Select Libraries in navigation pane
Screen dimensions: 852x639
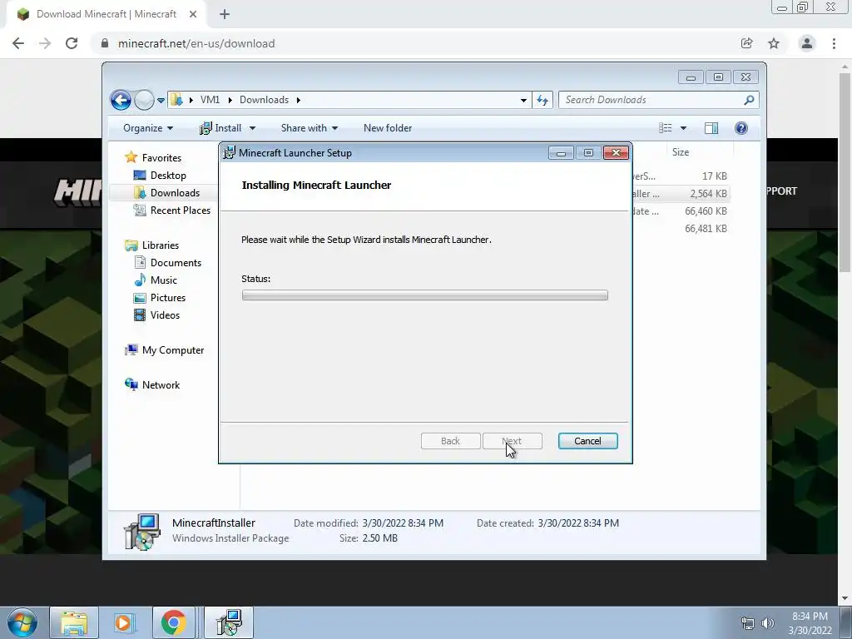tap(161, 245)
